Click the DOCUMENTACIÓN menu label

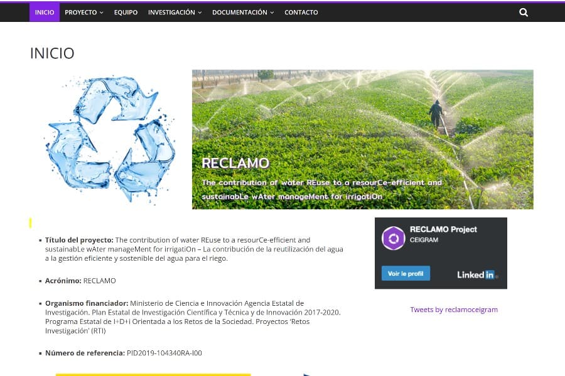click(x=240, y=13)
